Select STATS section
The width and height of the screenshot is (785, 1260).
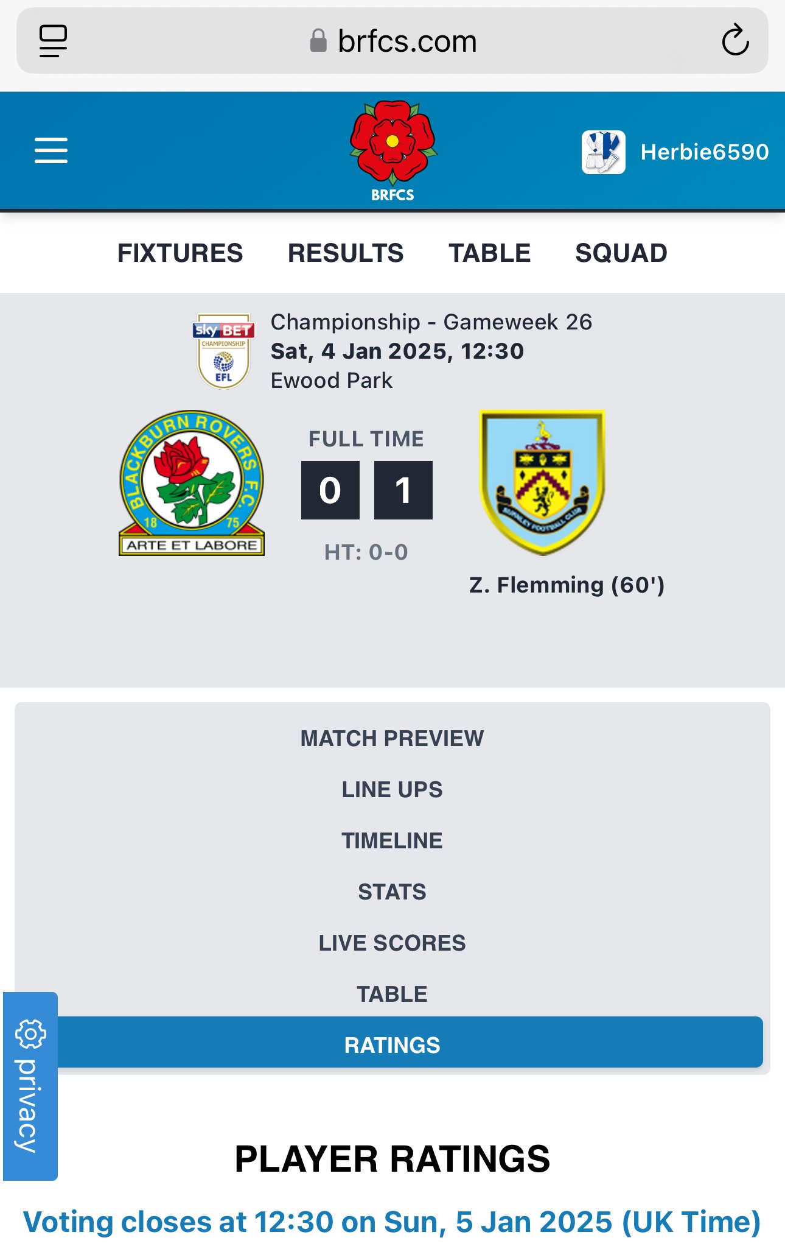(392, 892)
